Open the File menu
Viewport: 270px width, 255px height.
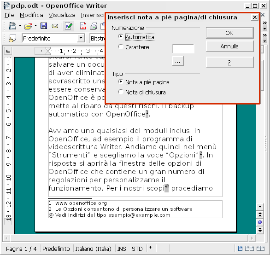(x=9, y=15)
